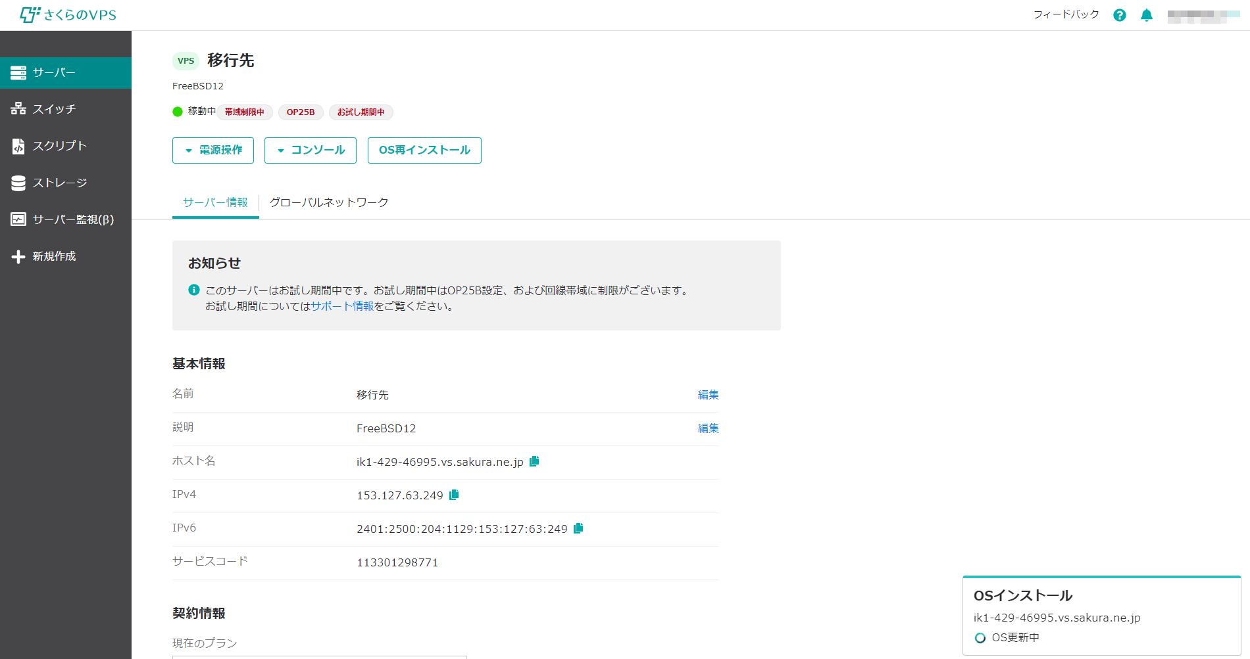Copy the IPv6 address with copy icon

(578, 528)
